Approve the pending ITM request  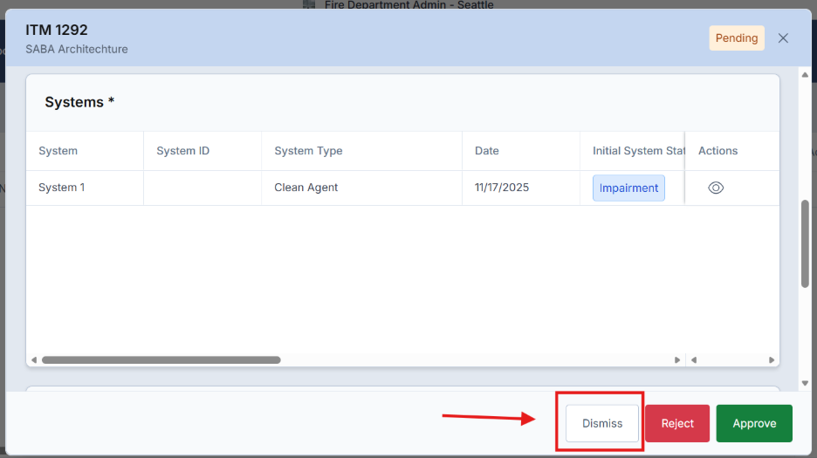tap(754, 423)
